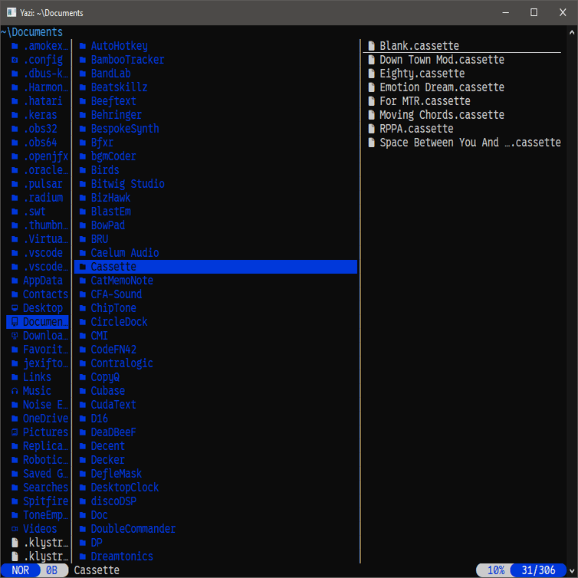The image size is (578, 578).
Task: Select the CudaText folder
Action: pos(215,405)
